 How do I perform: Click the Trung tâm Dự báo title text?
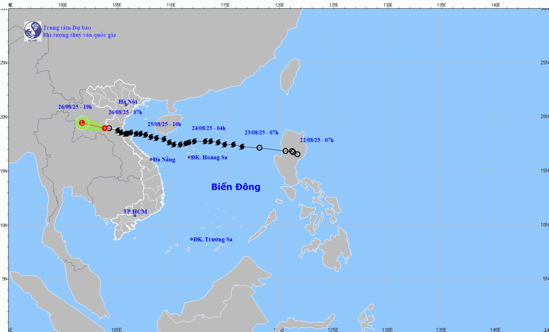click(x=67, y=28)
